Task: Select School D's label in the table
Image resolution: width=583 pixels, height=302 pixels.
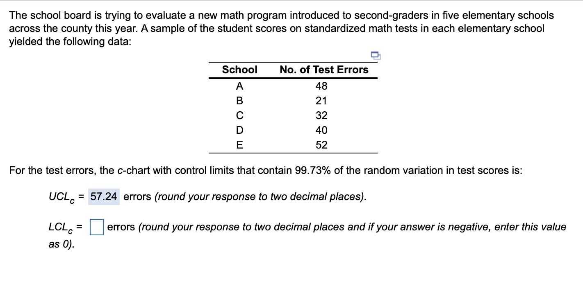Action: 239,130
